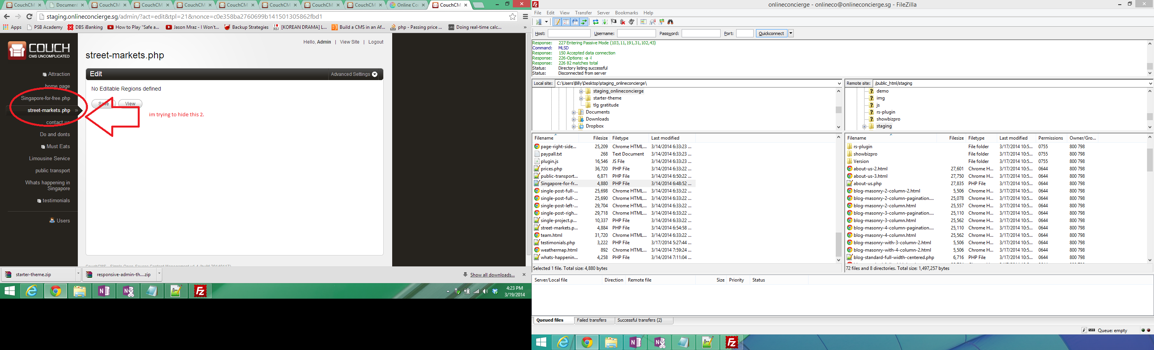This screenshot has width=1154, height=350.
Task: Open the Local site path dropdown
Action: [839, 83]
